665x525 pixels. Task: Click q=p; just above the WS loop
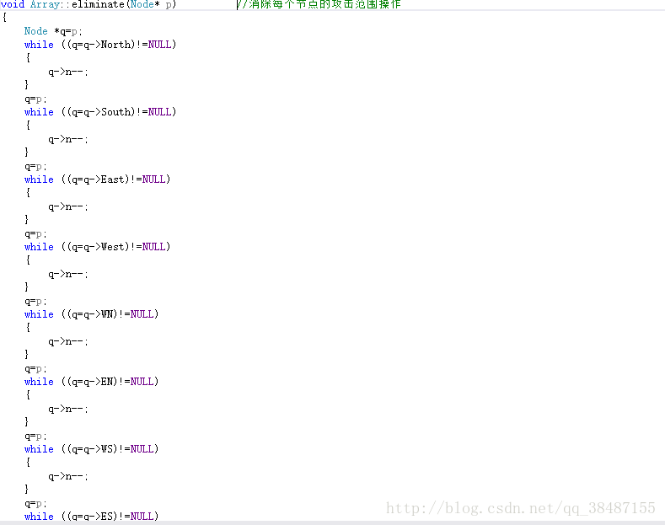[35, 437]
